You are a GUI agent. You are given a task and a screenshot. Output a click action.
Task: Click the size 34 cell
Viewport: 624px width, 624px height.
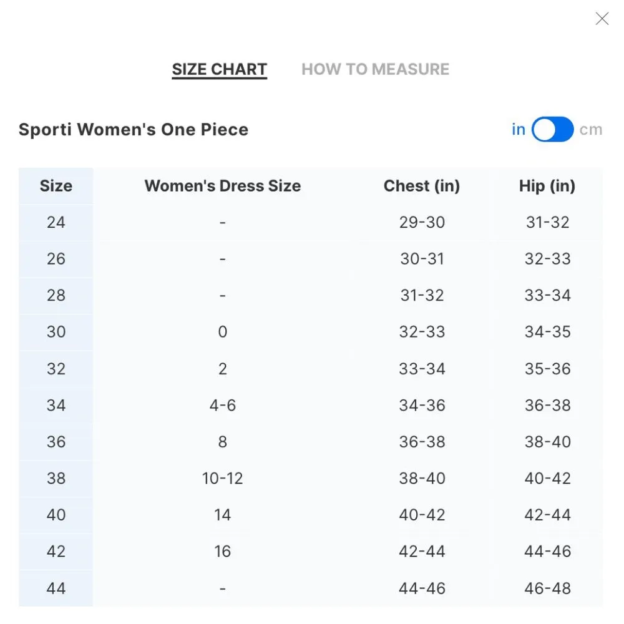click(x=56, y=406)
